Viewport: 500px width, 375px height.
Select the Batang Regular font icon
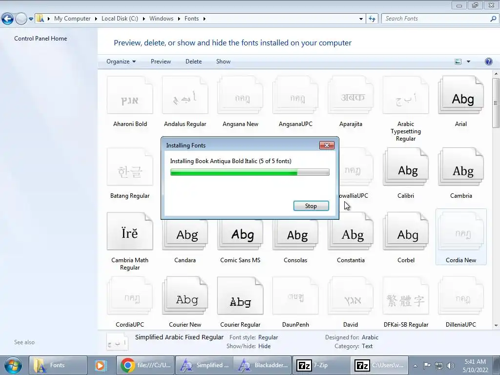[x=130, y=167]
